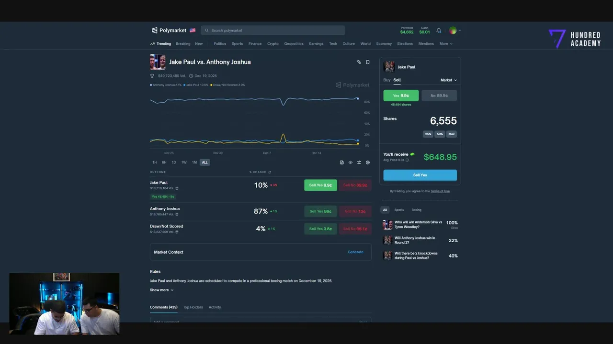Click the refresh icon beside % Chance
This screenshot has width=613, height=344.
point(270,172)
